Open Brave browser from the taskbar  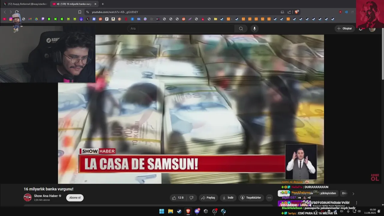coord(188,211)
